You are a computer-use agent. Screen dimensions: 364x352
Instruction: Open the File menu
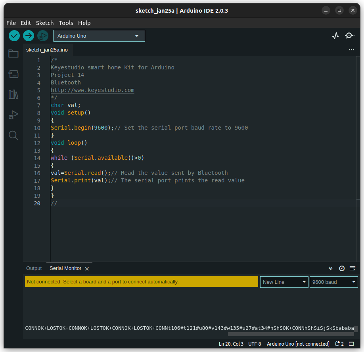point(11,23)
